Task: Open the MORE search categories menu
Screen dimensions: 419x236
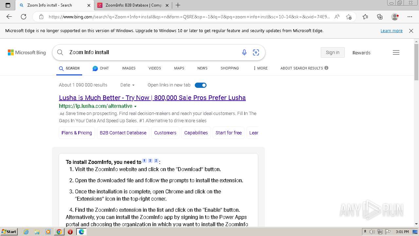Action: 261,68
